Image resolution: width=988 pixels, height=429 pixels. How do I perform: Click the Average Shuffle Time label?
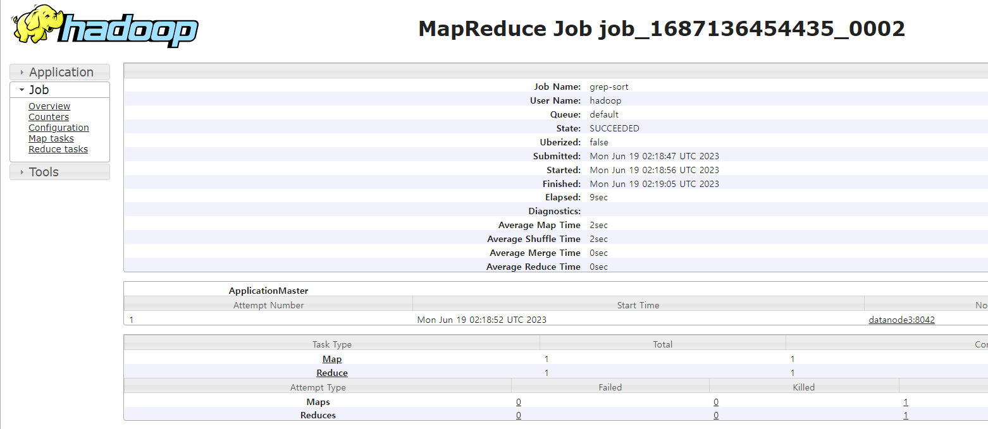534,239
